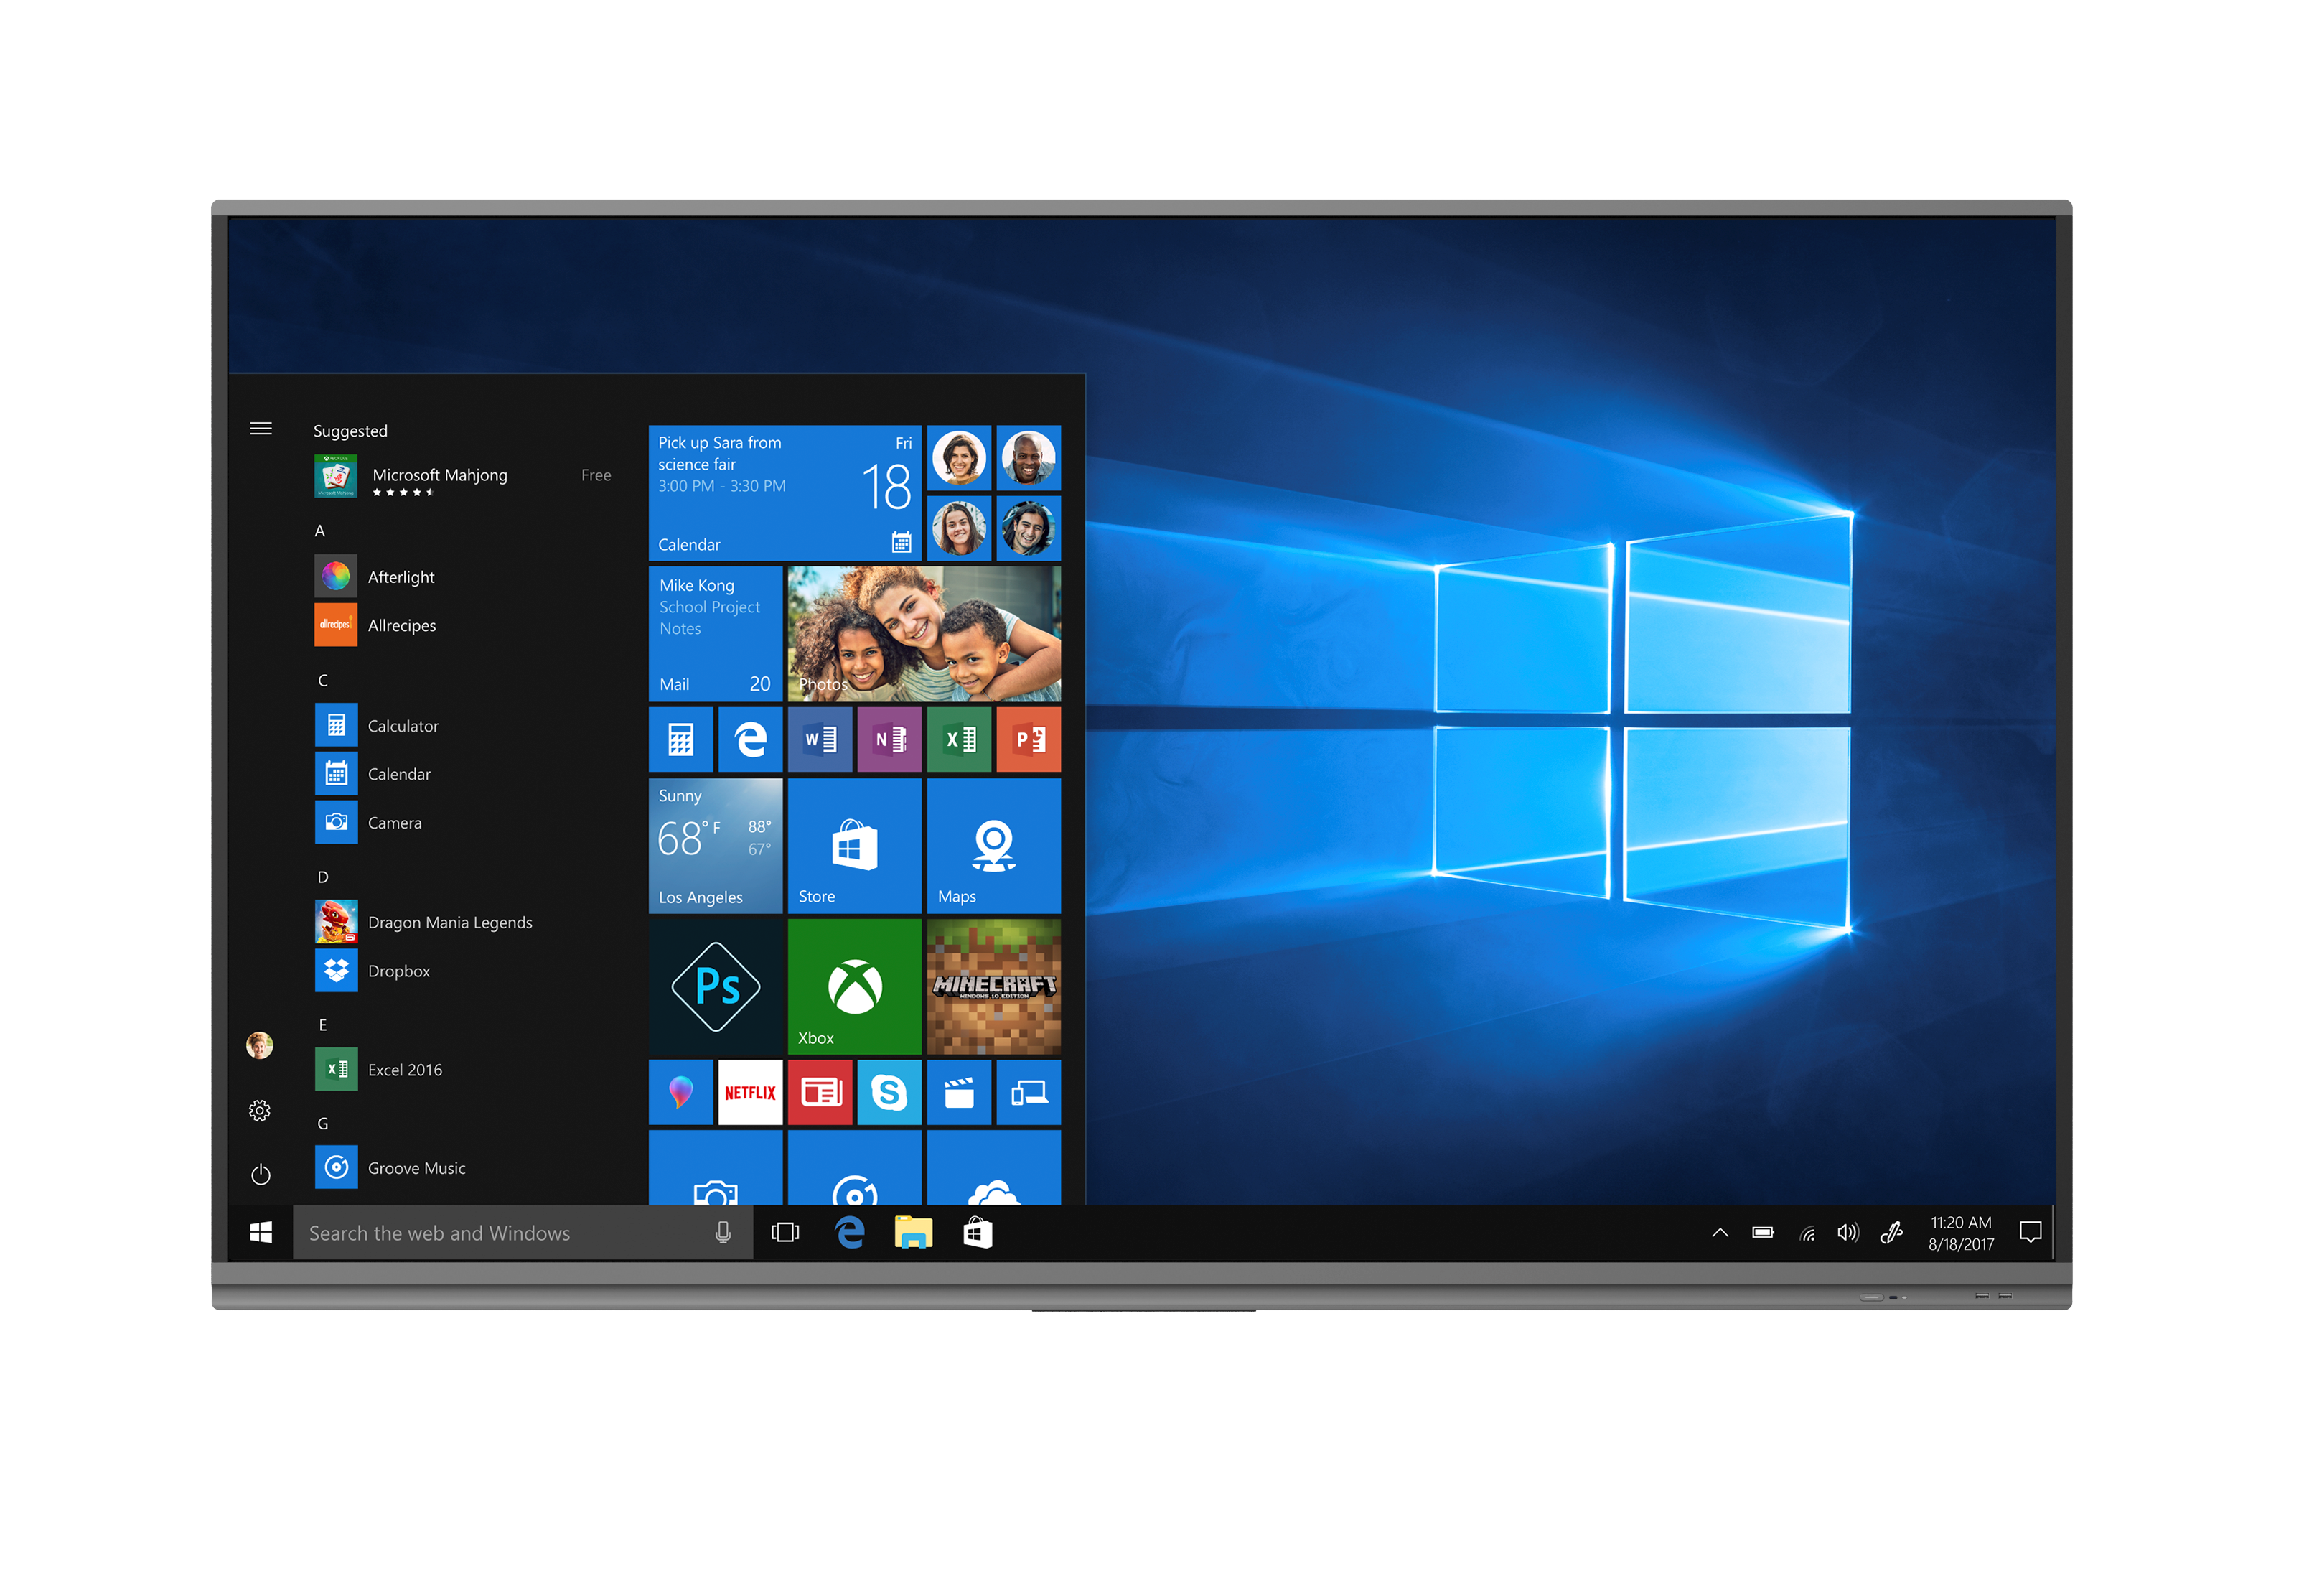Open the Microsoft Edge tile

pos(749,739)
